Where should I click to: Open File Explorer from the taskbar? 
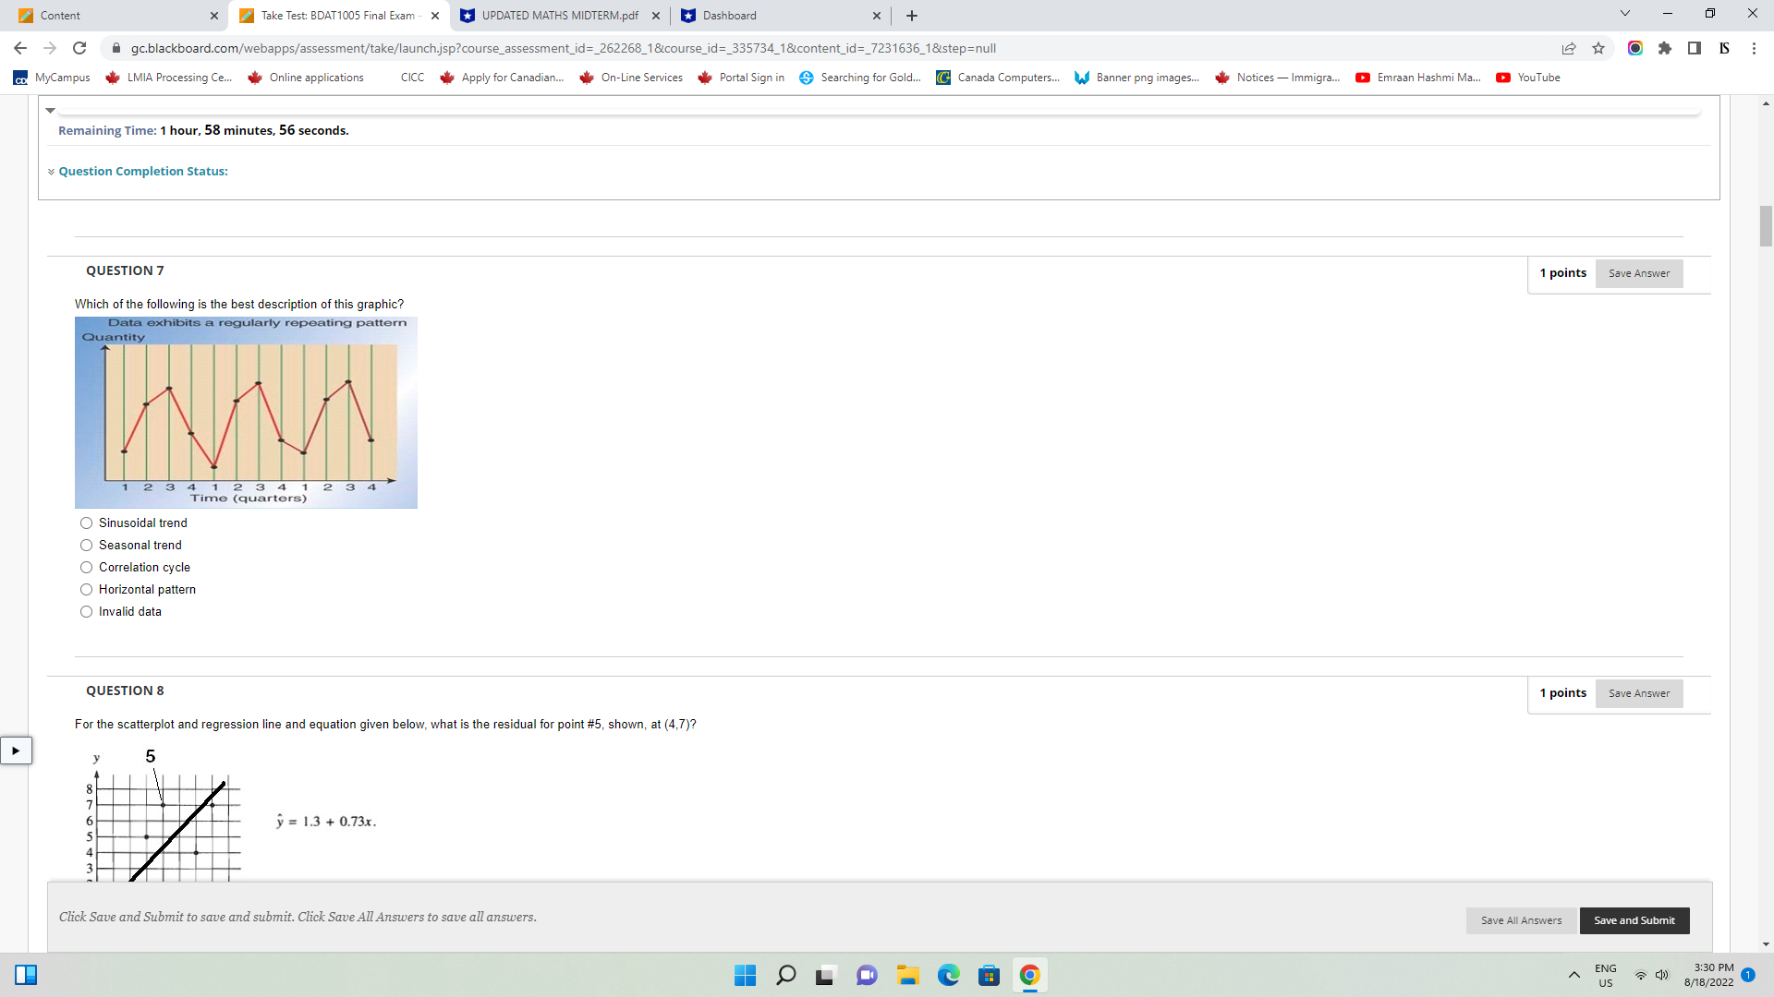pos(908,975)
